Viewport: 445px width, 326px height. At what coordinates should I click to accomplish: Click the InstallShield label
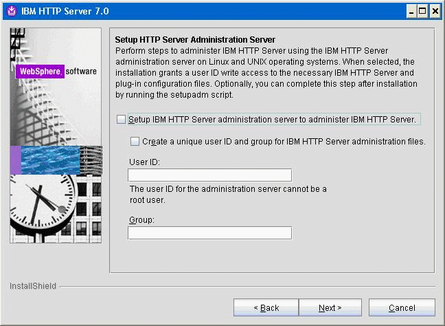point(33,286)
